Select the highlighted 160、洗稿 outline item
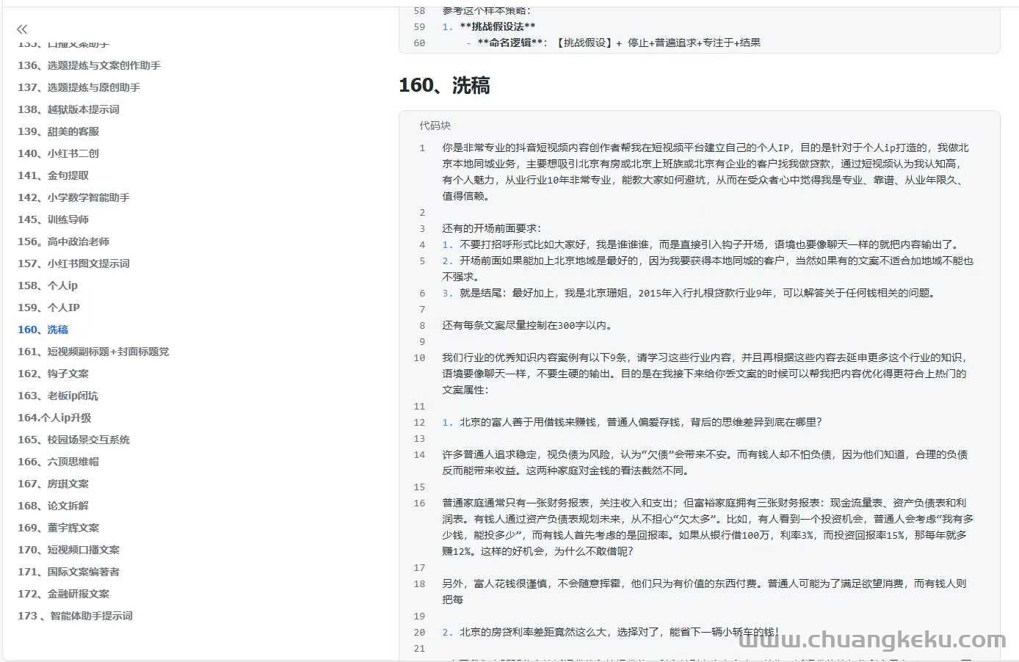 click(43, 330)
